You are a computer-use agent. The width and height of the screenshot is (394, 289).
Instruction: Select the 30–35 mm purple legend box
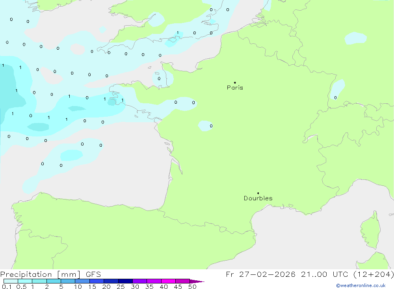coord(140,281)
